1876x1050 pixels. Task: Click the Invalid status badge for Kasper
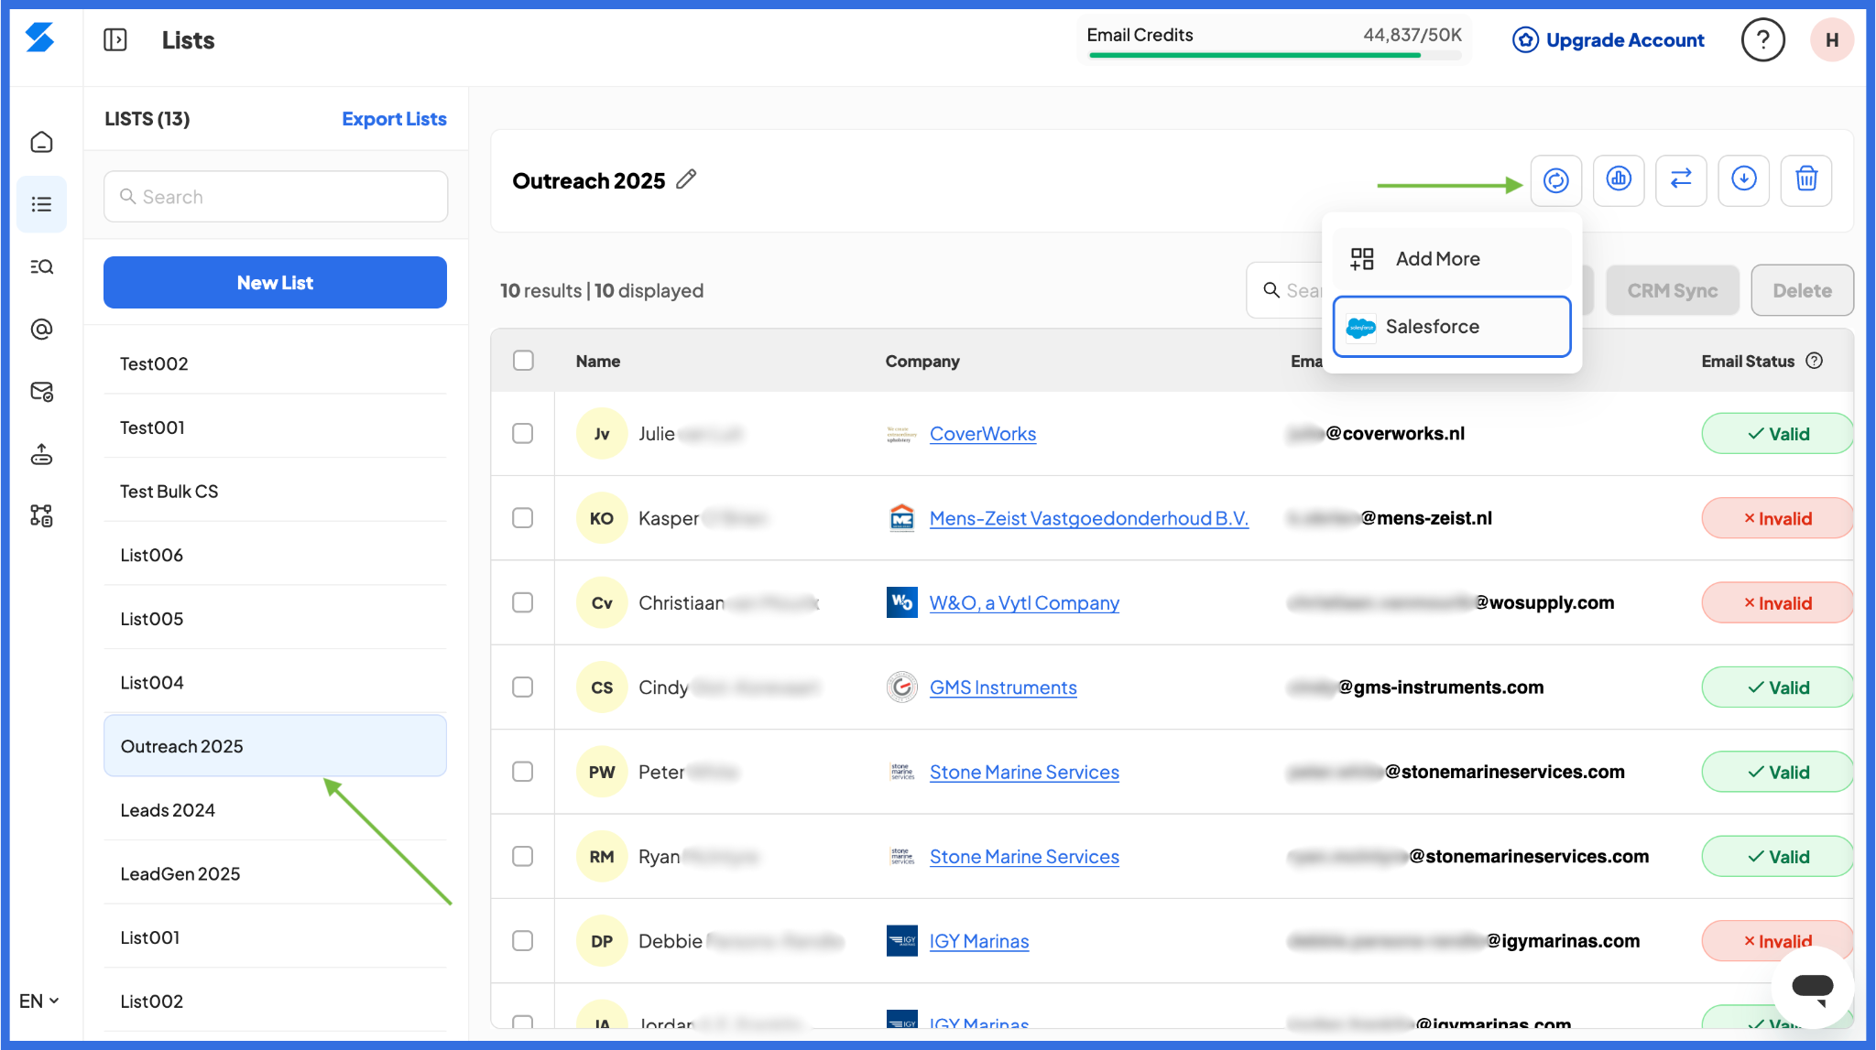[x=1778, y=518]
